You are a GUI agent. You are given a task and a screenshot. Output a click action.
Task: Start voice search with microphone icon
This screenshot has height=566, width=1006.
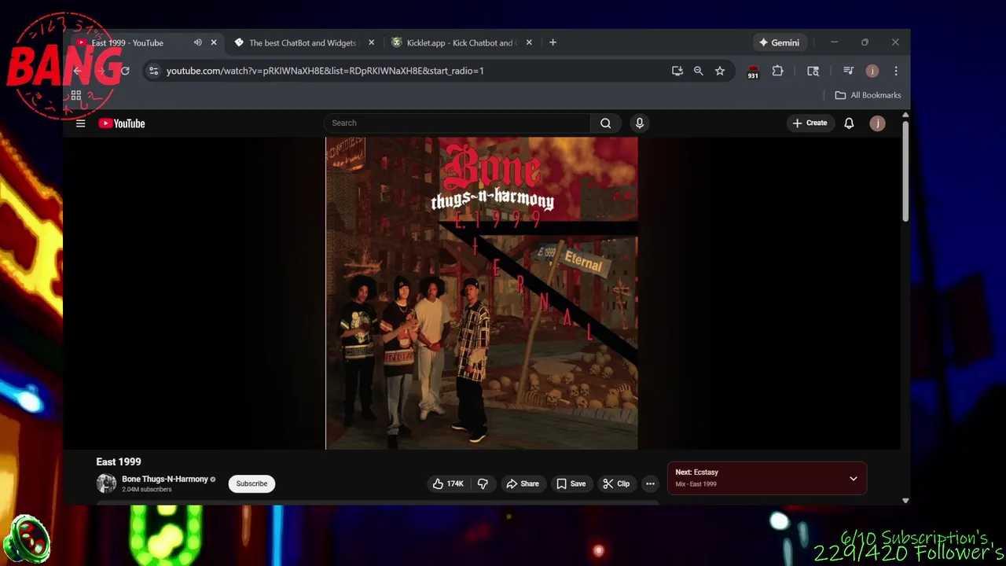pos(639,123)
